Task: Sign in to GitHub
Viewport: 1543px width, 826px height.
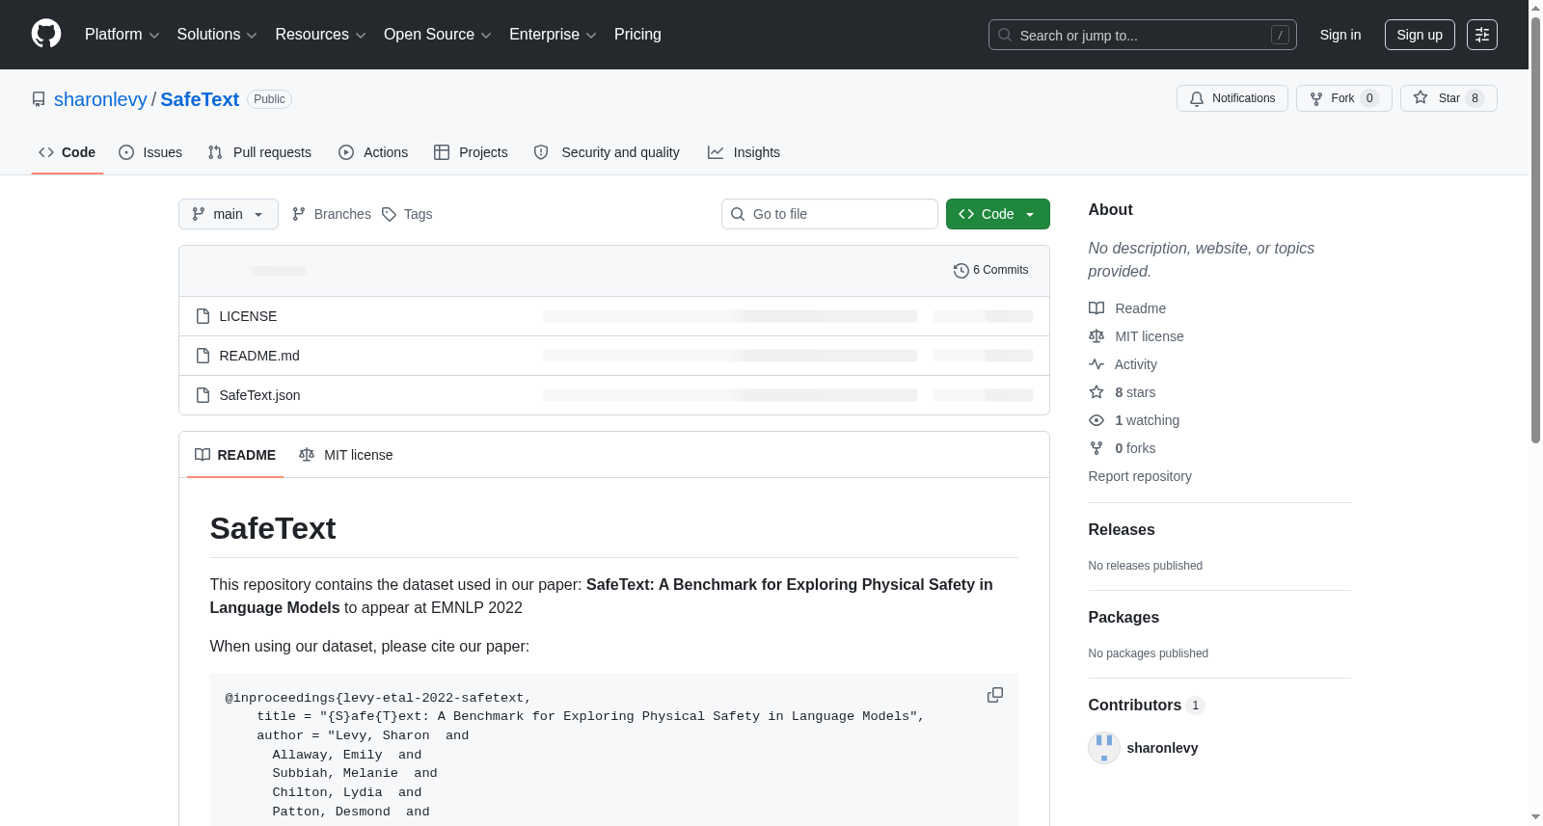Action: click(x=1340, y=35)
